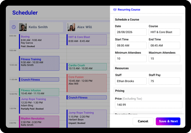Click the Minimum Attendees field
This screenshot has height=133, width=191.
coord(131,59)
